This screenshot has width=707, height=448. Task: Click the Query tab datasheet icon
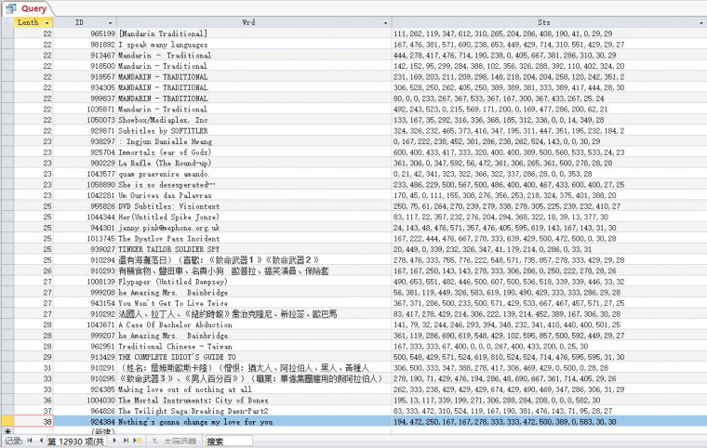[x=11, y=8]
